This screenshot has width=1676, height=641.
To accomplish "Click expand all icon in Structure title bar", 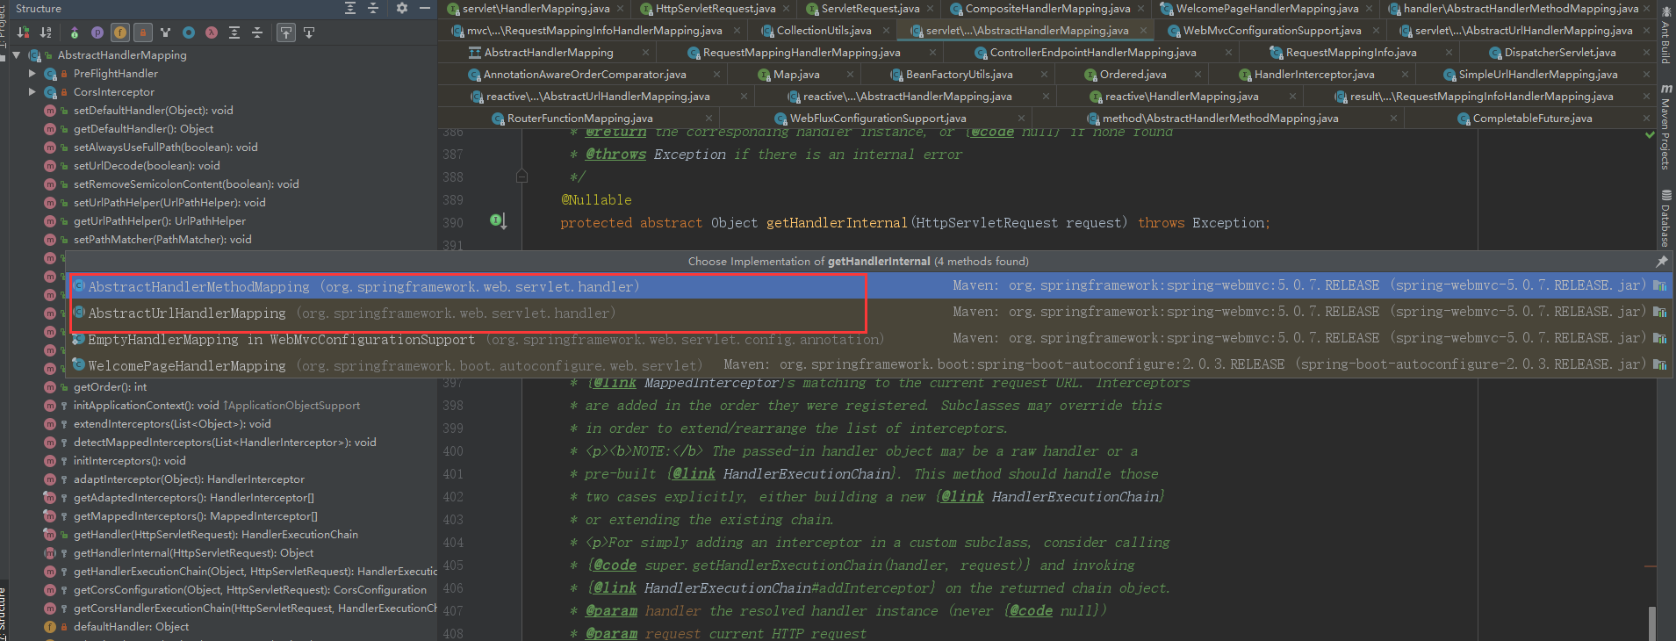I will pos(350,8).
